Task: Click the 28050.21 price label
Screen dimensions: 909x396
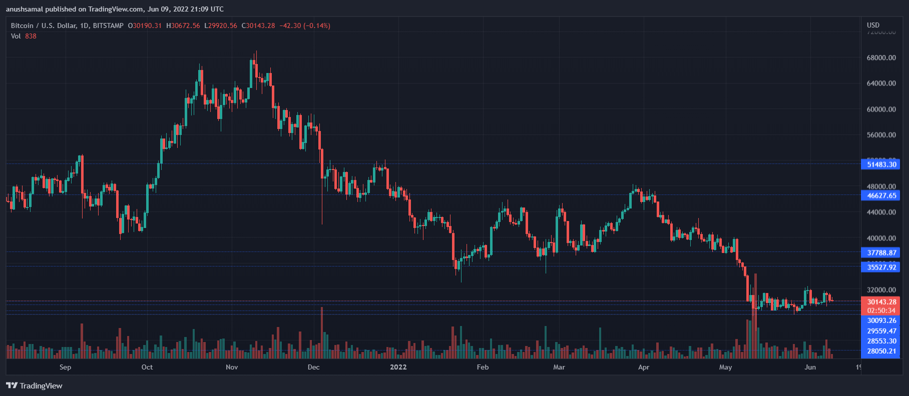Action: coord(880,351)
